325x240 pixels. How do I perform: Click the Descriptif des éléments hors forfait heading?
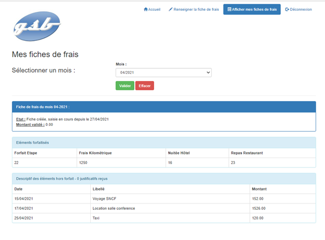59,179
